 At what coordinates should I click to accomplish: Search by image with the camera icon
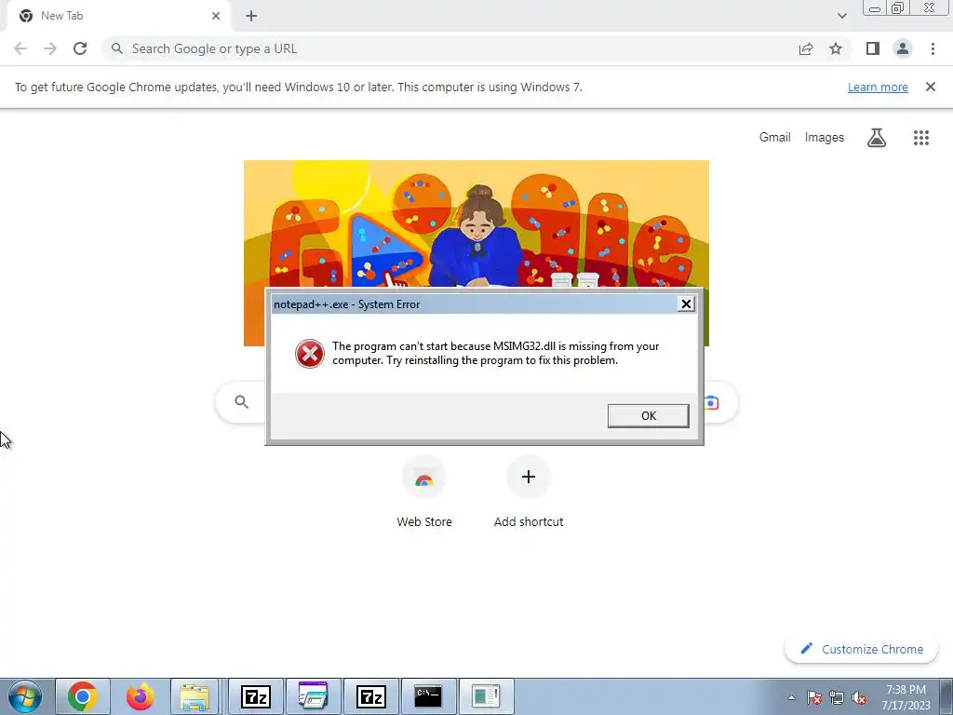click(x=712, y=402)
